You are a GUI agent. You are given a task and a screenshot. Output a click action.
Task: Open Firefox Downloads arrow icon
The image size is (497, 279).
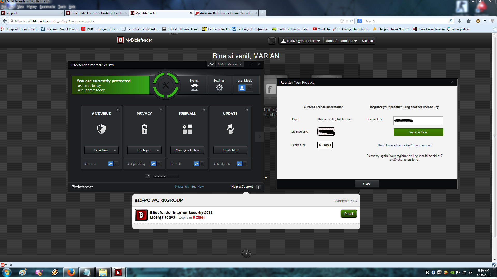click(459, 21)
